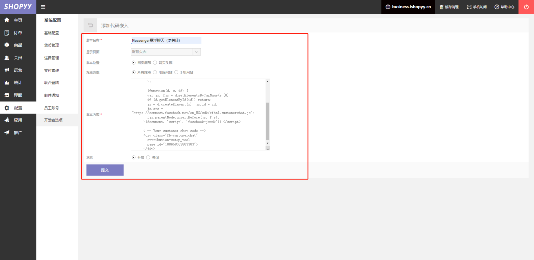Click the members icon labeled 会员
The height and width of the screenshot is (260, 534).
[7, 58]
